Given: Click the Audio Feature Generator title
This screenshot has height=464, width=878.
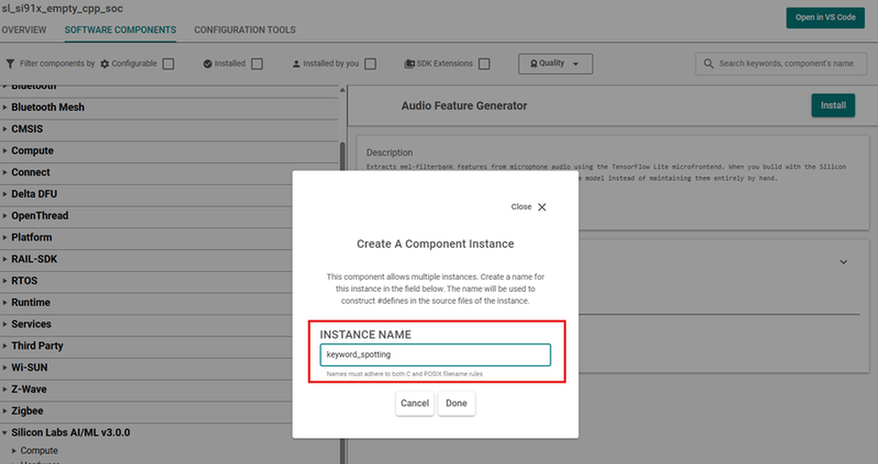Looking at the screenshot, I should click(465, 105).
